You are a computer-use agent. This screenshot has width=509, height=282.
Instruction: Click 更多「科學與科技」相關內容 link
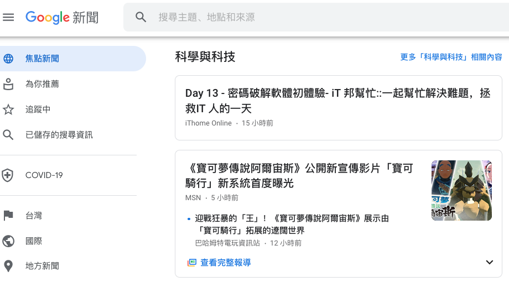(451, 57)
